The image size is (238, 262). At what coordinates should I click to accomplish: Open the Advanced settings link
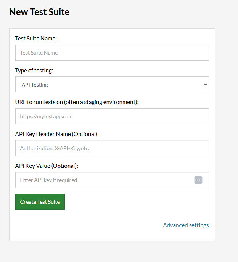186,225
